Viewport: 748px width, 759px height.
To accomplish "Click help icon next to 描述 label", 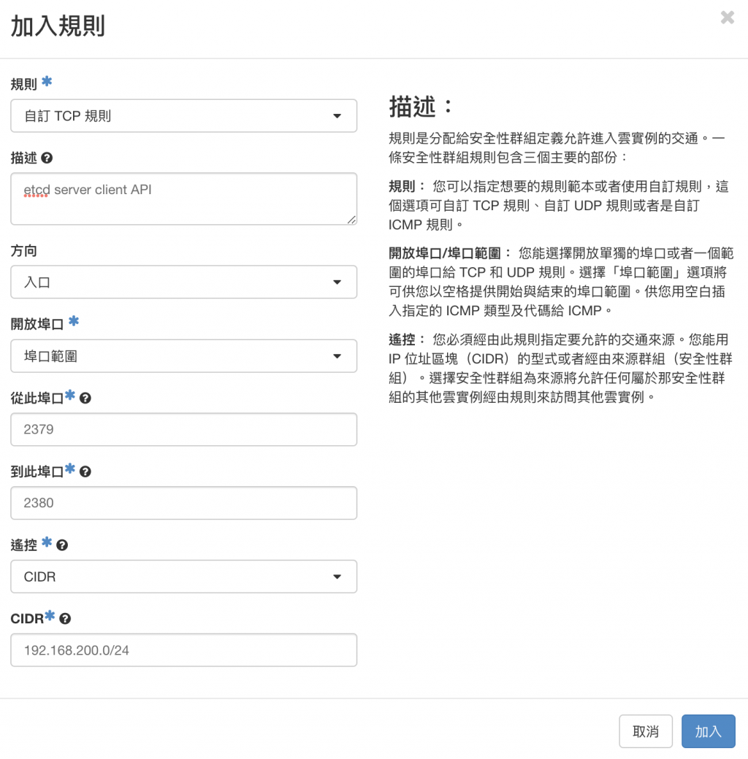I will tap(47, 158).
